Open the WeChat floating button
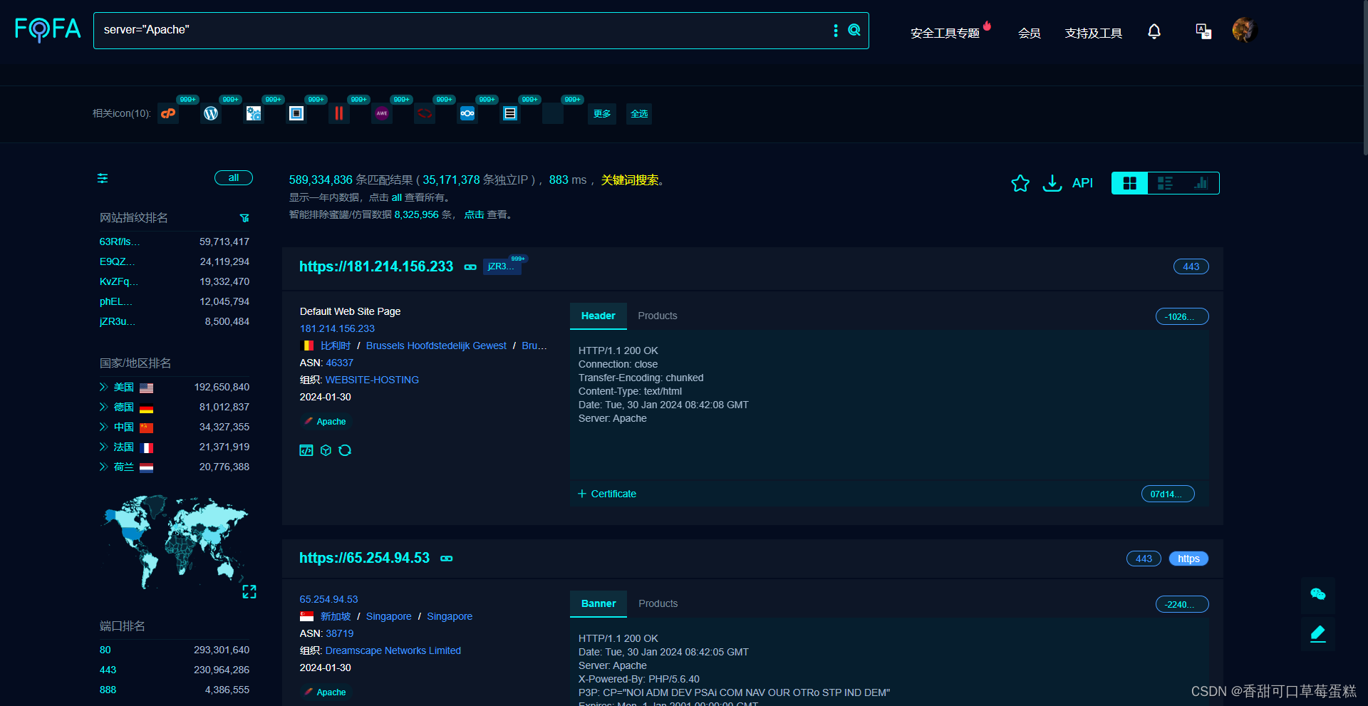The image size is (1368, 706). point(1318,594)
